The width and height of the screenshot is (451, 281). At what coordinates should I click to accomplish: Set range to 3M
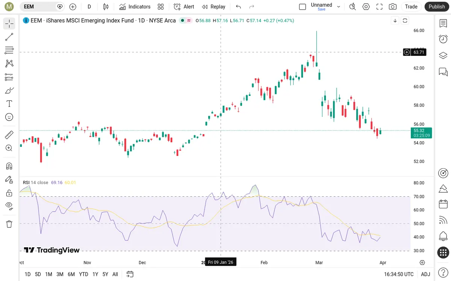click(x=60, y=274)
